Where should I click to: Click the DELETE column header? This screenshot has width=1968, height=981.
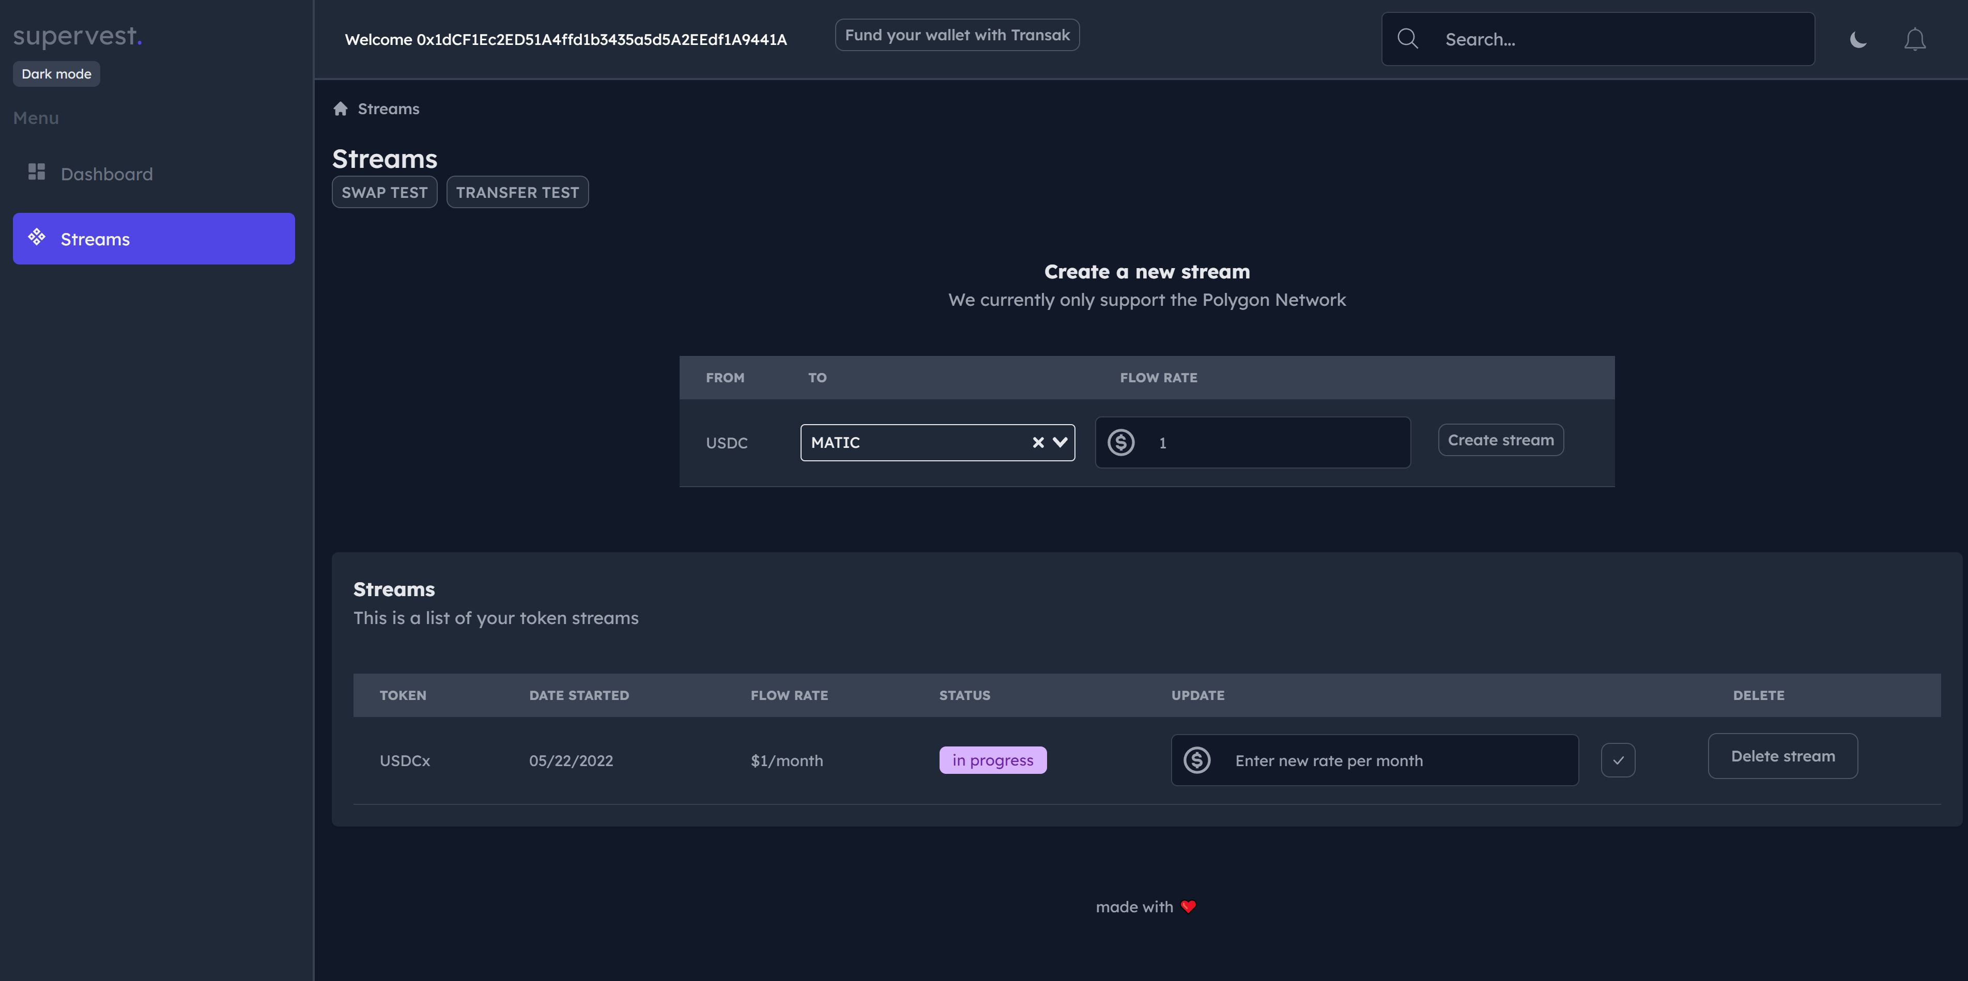point(1759,695)
